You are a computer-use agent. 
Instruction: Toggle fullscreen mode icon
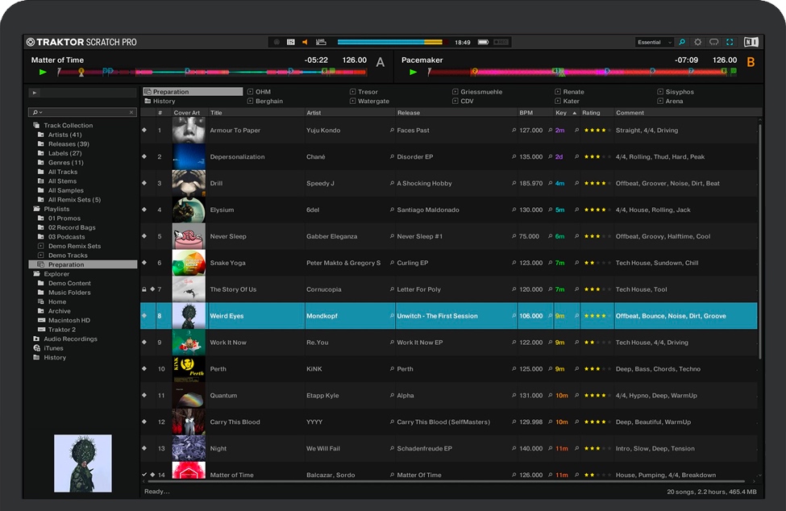tap(730, 42)
